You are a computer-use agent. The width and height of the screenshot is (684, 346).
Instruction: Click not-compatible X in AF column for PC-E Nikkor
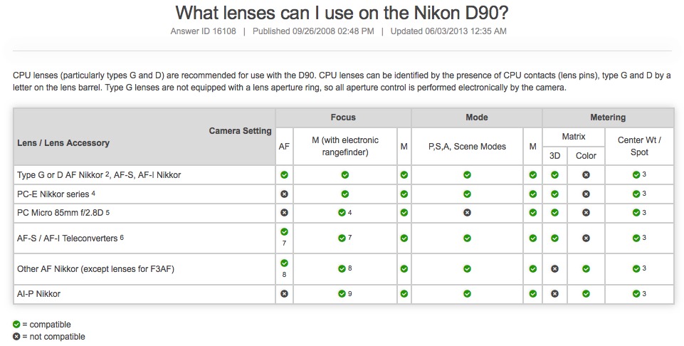pyautogui.click(x=284, y=194)
